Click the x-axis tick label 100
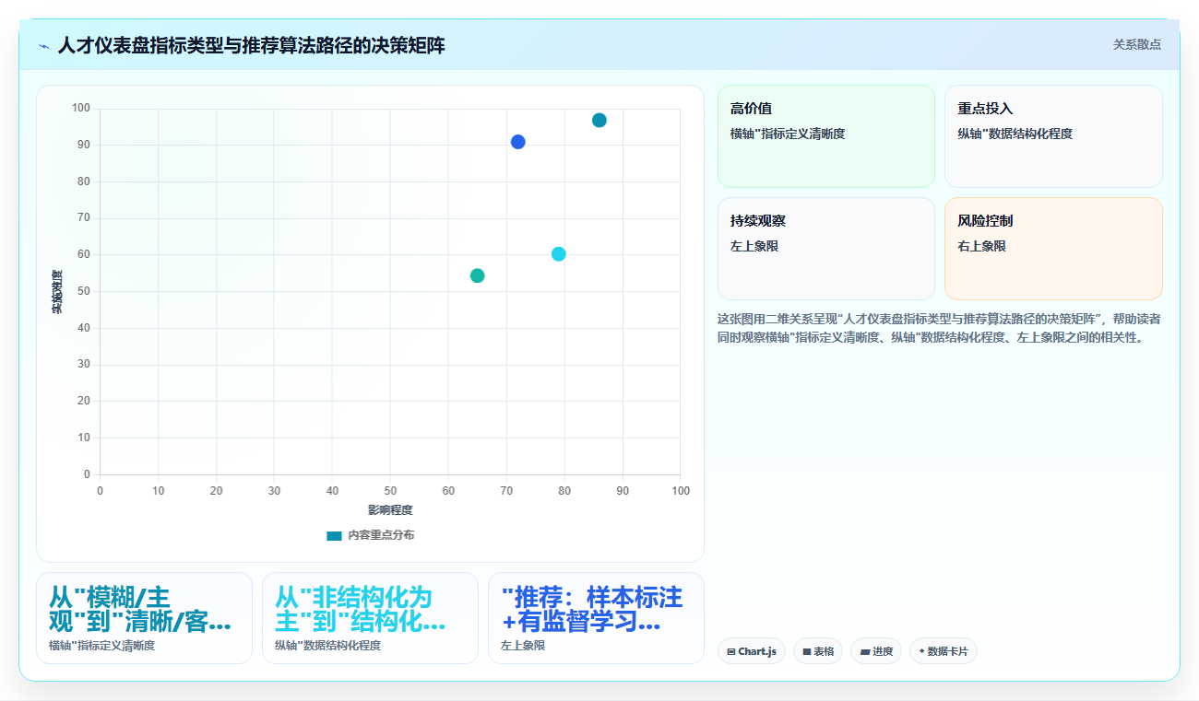This screenshot has width=1199, height=701. click(681, 491)
